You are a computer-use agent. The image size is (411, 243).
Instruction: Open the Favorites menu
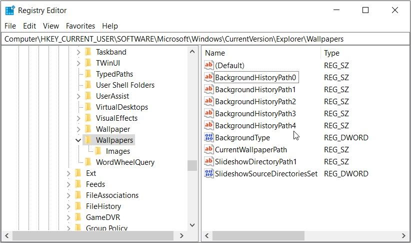click(x=80, y=26)
